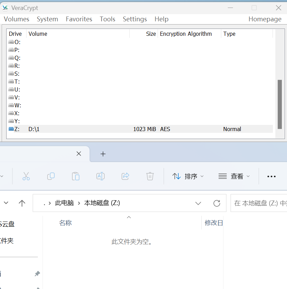Image resolution: width=287 pixels, height=289 pixels.
Task: Expand chevron after the dot breadcrumb
Action: tap(50, 203)
